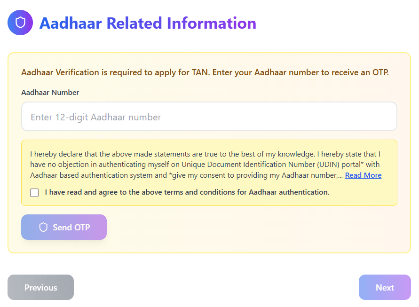Proceed with the Next button

click(x=384, y=287)
